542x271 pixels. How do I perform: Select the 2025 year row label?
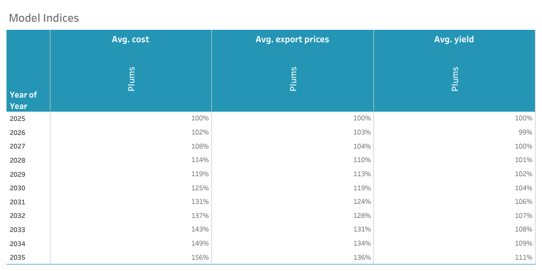coord(17,118)
